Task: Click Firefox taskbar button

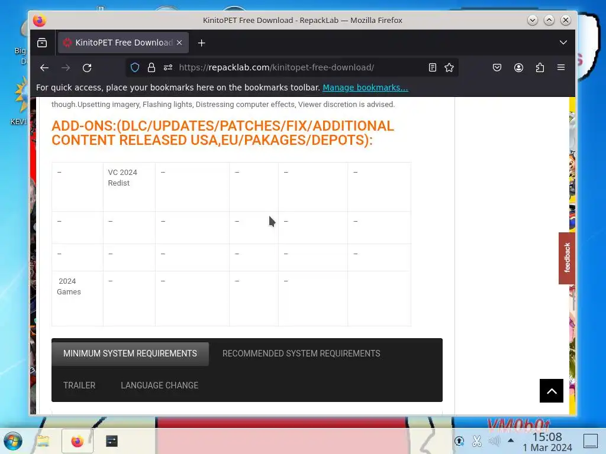Action: click(78, 441)
